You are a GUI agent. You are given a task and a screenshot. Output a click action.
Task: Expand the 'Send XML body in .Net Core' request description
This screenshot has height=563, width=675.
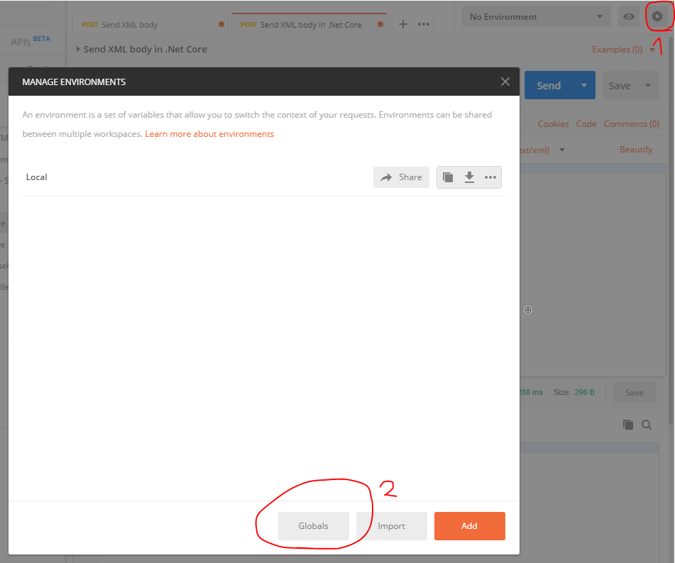(78, 49)
